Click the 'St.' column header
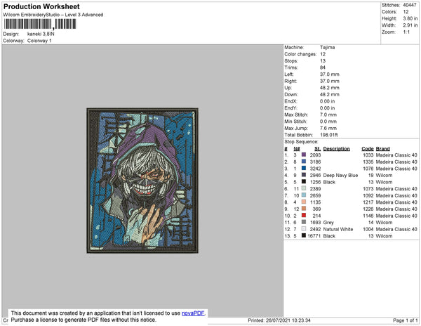The width and height of the screenshot is (421, 326). coord(318,149)
